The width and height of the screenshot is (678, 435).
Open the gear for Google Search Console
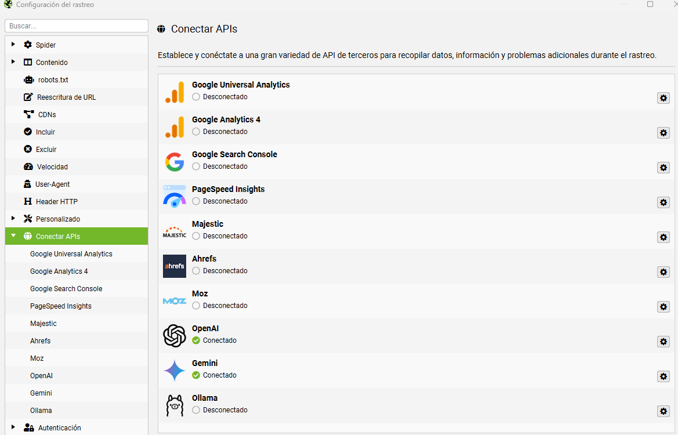[x=664, y=168]
